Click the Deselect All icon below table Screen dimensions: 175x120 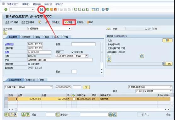[x=11, y=114]
